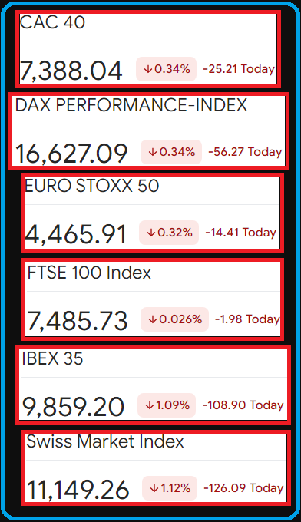Select the IBEX 1.09% down badge
Image resolution: width=301 pixels, height=522 pixels.
click(x=167, y=405)
